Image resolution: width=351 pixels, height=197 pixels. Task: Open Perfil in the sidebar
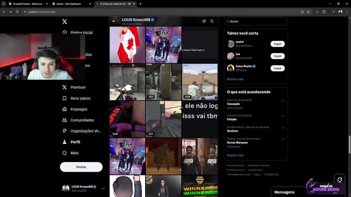point(71,142)
